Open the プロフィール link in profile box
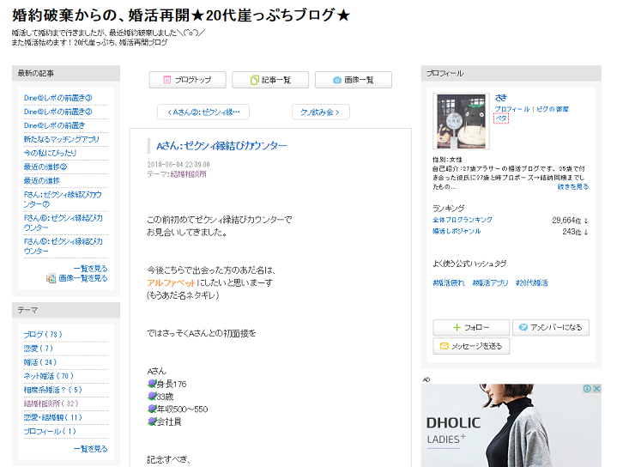Viewport: 617px width, 467px height. (512, 109)
